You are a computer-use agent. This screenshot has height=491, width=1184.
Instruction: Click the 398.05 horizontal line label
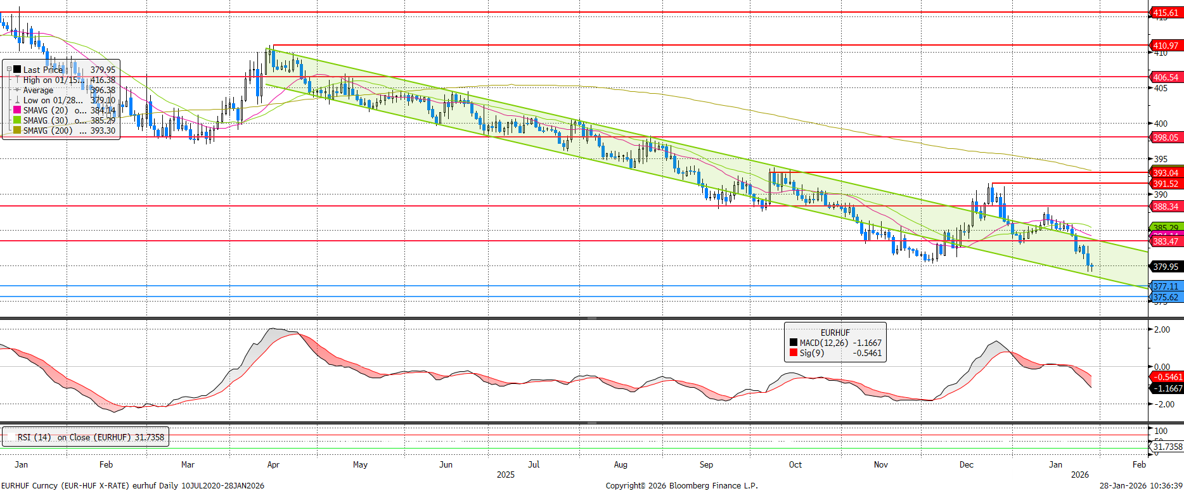click(x=1166, y=137)
